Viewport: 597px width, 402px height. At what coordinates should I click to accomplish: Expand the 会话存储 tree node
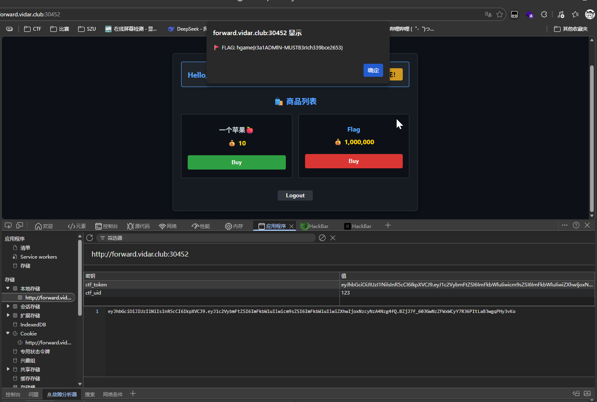[x=8, y=306]
